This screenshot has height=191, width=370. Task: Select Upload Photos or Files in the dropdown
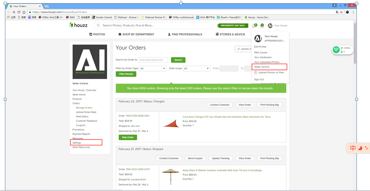[x=269, y=73]
